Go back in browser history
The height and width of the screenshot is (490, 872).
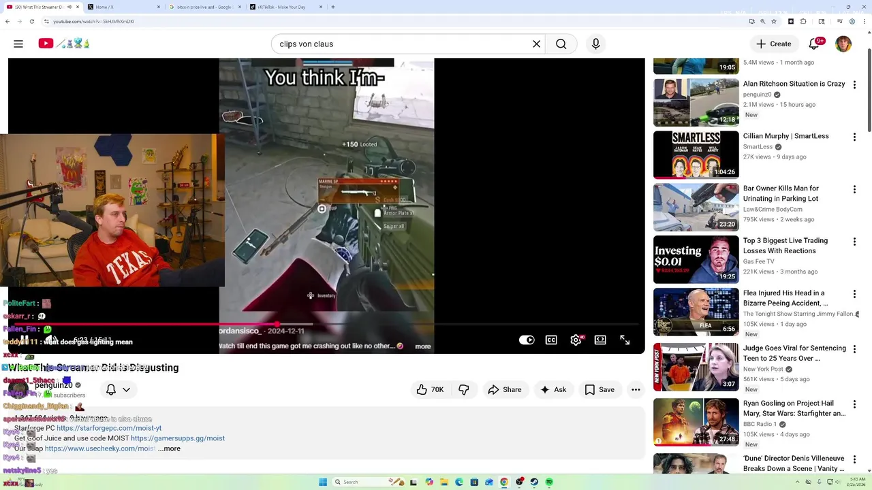tap(7, 21)
